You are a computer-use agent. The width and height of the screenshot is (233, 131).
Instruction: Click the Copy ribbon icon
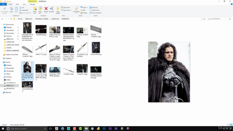(11, 10)
